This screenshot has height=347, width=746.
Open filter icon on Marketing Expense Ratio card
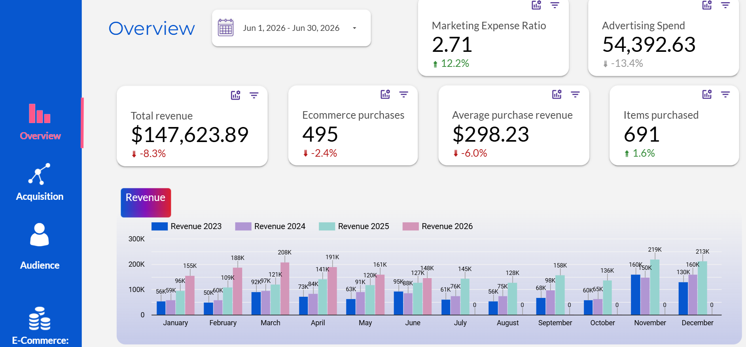pyautogui.click(x=555, y=5)
